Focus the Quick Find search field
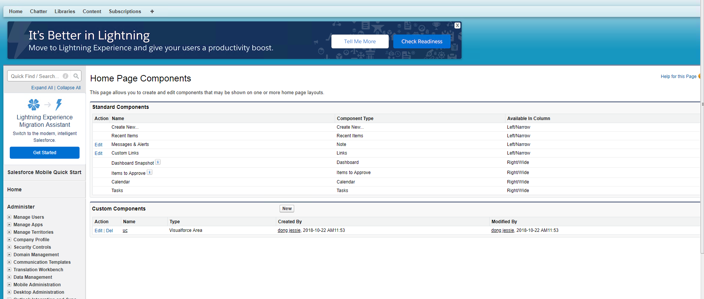The image size is (704, 299). [x=35, y=76]
